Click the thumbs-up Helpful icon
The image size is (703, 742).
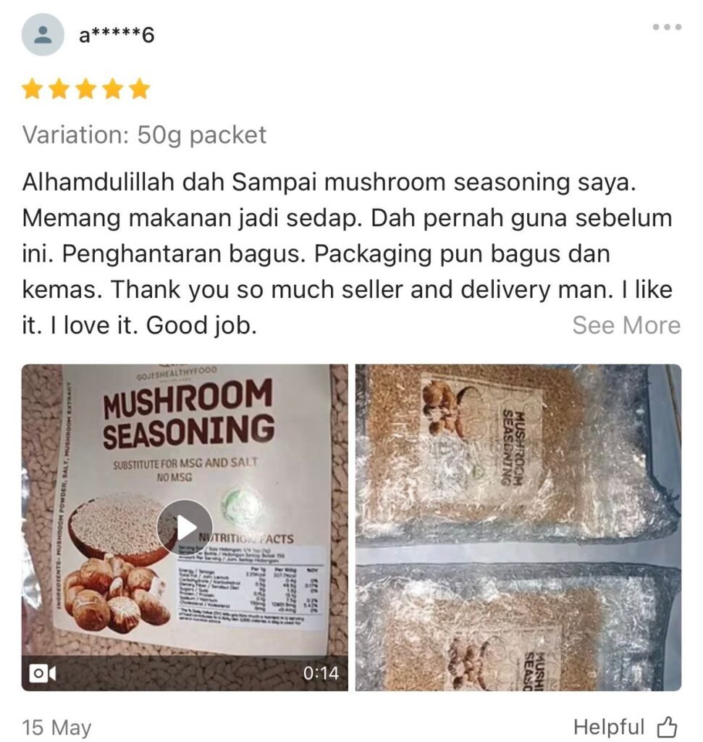(x=667, y=727)
